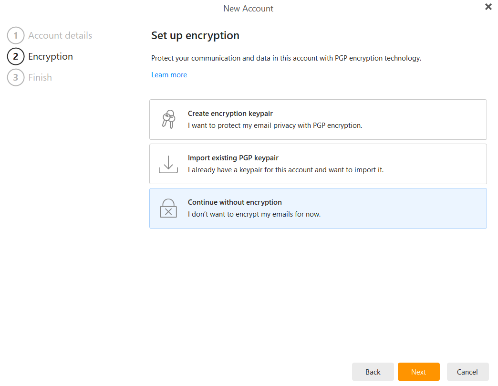Click the Account details step label

(60, 35)
